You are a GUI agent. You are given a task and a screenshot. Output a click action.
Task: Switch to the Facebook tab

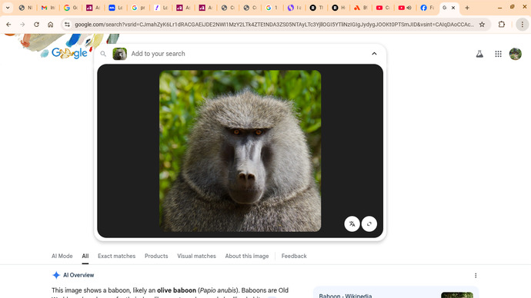(x=427, y=8)
